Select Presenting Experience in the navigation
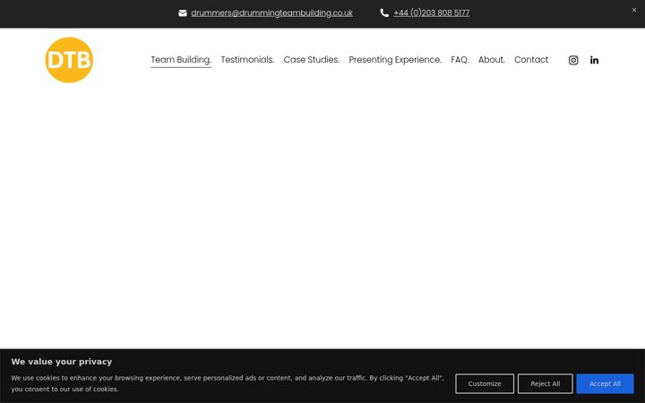 coord(395,60)
